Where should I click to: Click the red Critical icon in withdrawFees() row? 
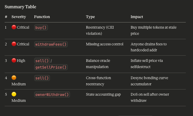14,44
